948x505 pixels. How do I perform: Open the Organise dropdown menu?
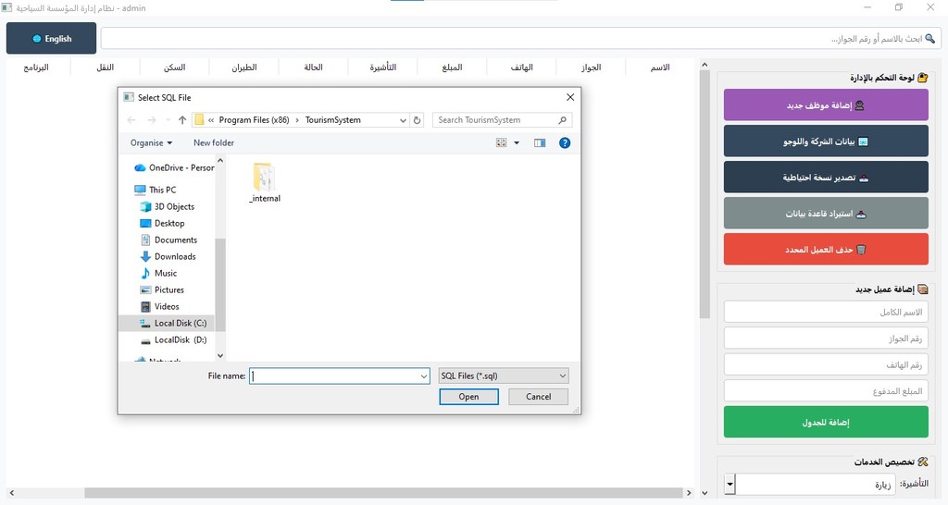point(152,142)
